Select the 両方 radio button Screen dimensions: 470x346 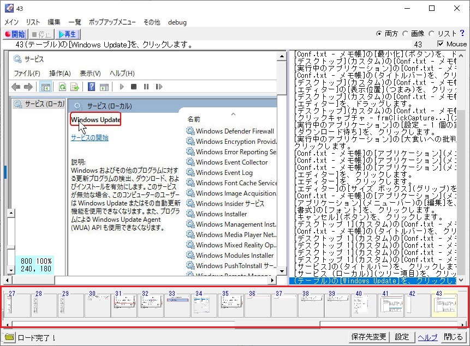click(x=379, y=34)
